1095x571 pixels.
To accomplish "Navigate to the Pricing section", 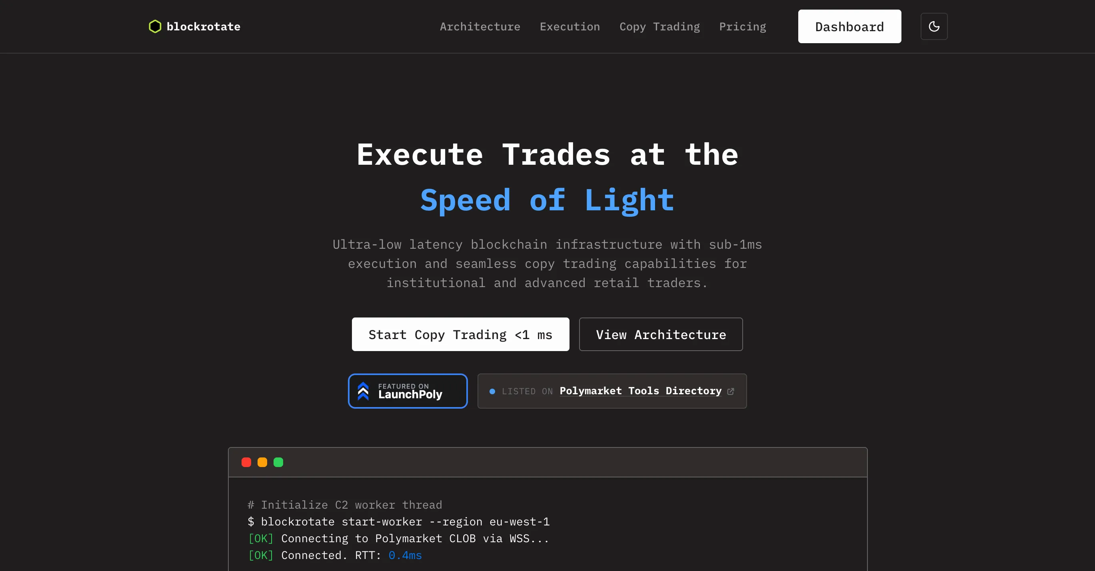I will [743, 26].
